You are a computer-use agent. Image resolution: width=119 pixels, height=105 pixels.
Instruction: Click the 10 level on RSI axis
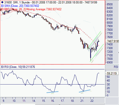(x=108, y=92)
